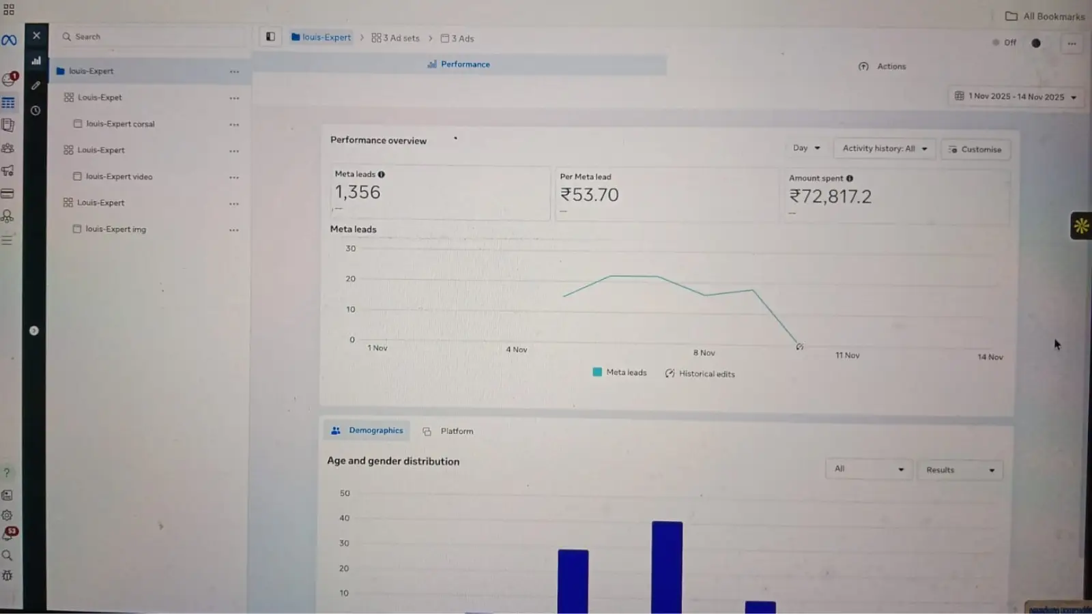Toggle the Meta leads legend swatch

(x=597, y=372)
